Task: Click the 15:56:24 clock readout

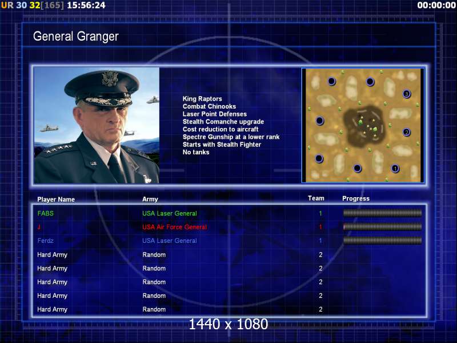Action: 86,5
